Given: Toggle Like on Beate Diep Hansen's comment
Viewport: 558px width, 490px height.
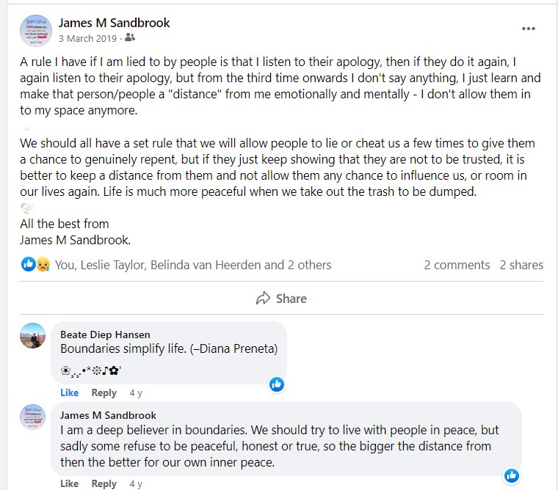Looking at the screenshot, I should coord(70,393).
